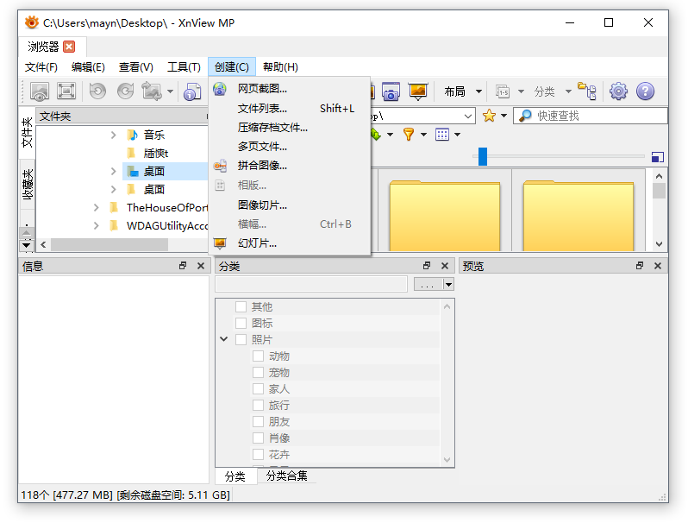This screenshot has width=688, height=523.
Task: Check the 图标 category checkbox
Action: coord(241,323)
